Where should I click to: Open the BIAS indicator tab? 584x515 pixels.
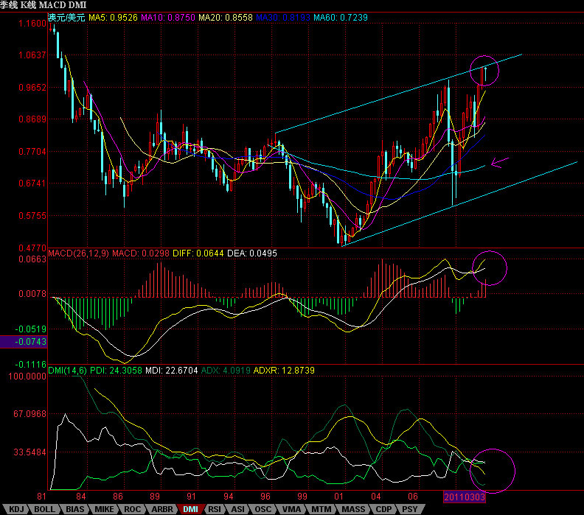[74, 509]
